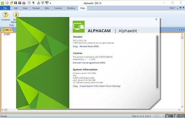This screenshot has height=118, width=185.
Task: Maximize the Alphaedit main window
Action: tap(172, 3)
